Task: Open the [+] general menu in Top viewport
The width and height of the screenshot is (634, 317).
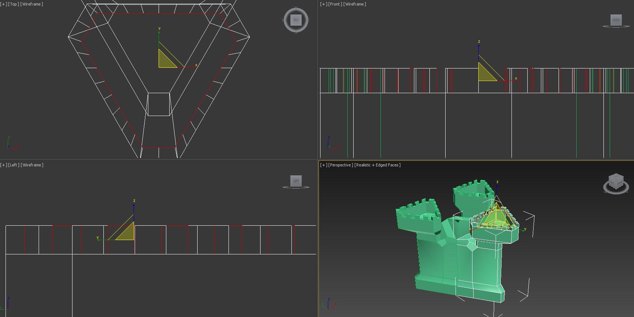Action: coord(3,4)
